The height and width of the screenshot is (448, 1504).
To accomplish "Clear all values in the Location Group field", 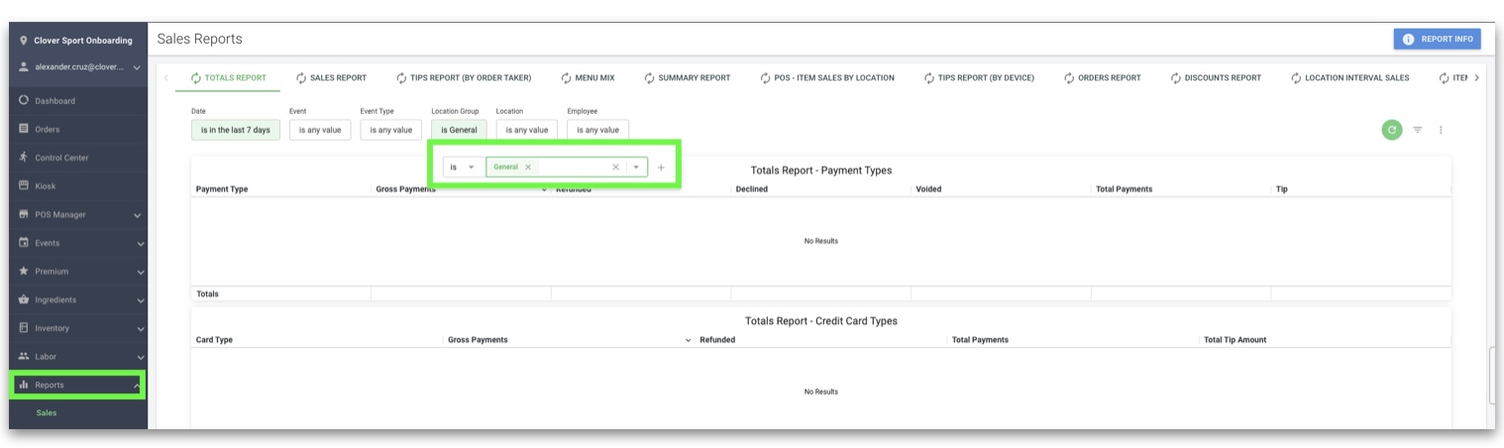I will 615,168.
